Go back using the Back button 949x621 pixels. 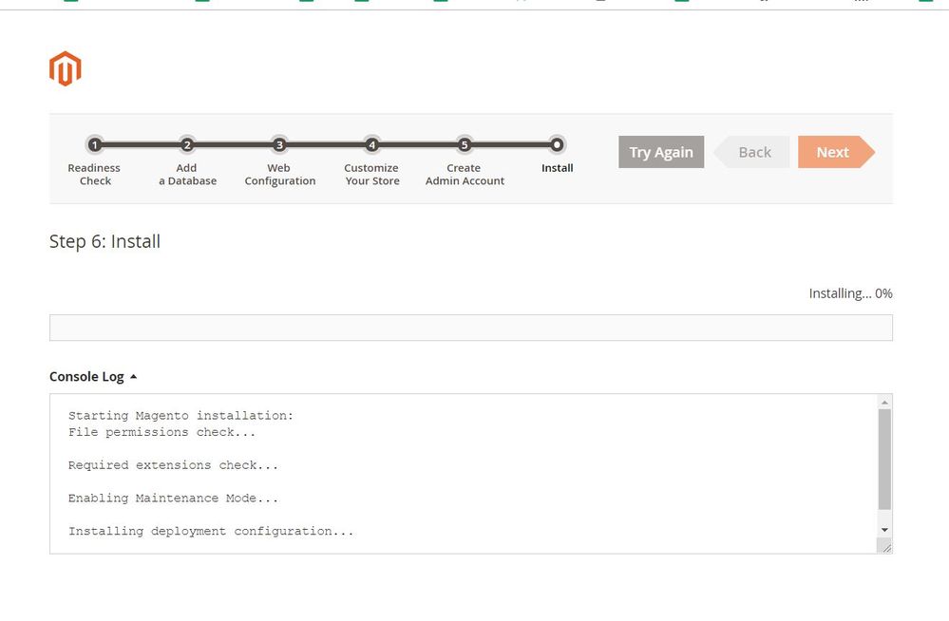[x=754, y=152]
